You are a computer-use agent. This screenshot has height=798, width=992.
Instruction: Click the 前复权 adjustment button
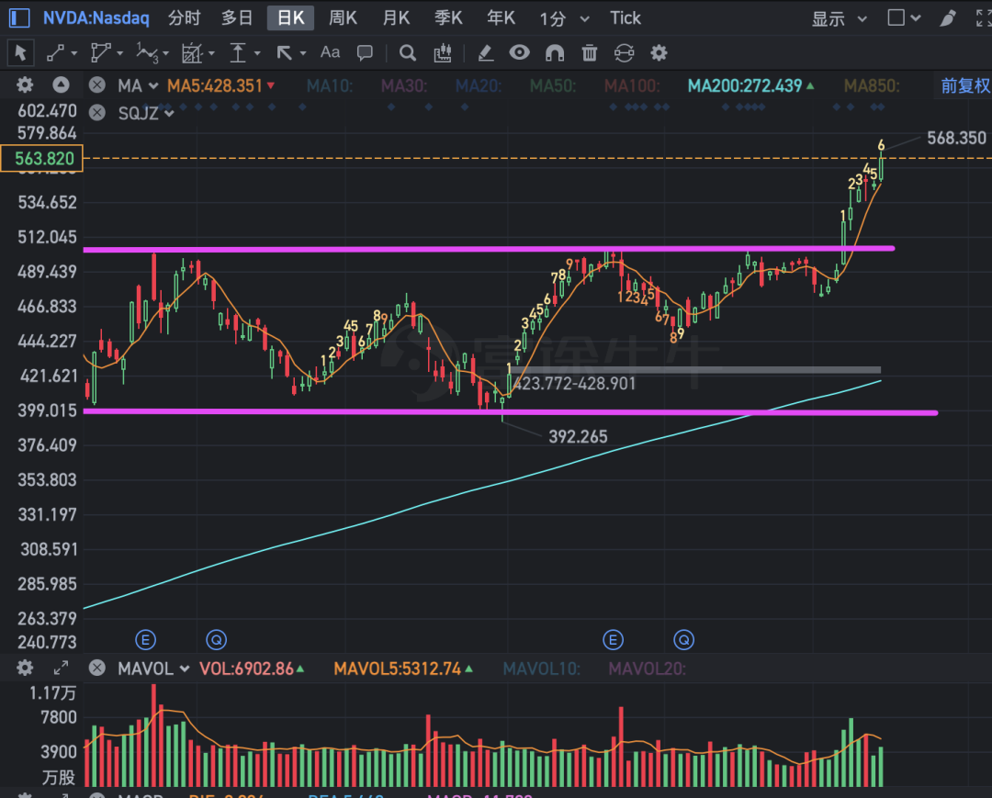coord(965,86)
